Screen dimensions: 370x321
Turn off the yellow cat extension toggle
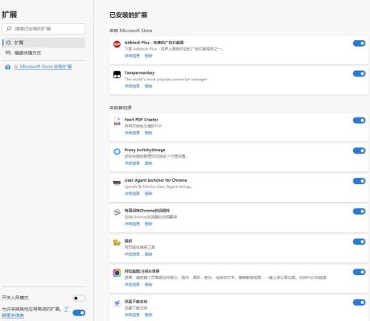coord(359,241)
